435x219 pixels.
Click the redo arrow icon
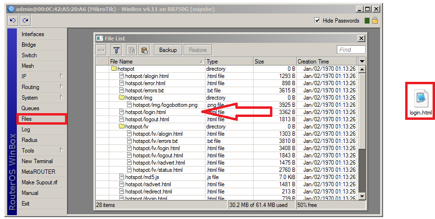tap(25, 20)
